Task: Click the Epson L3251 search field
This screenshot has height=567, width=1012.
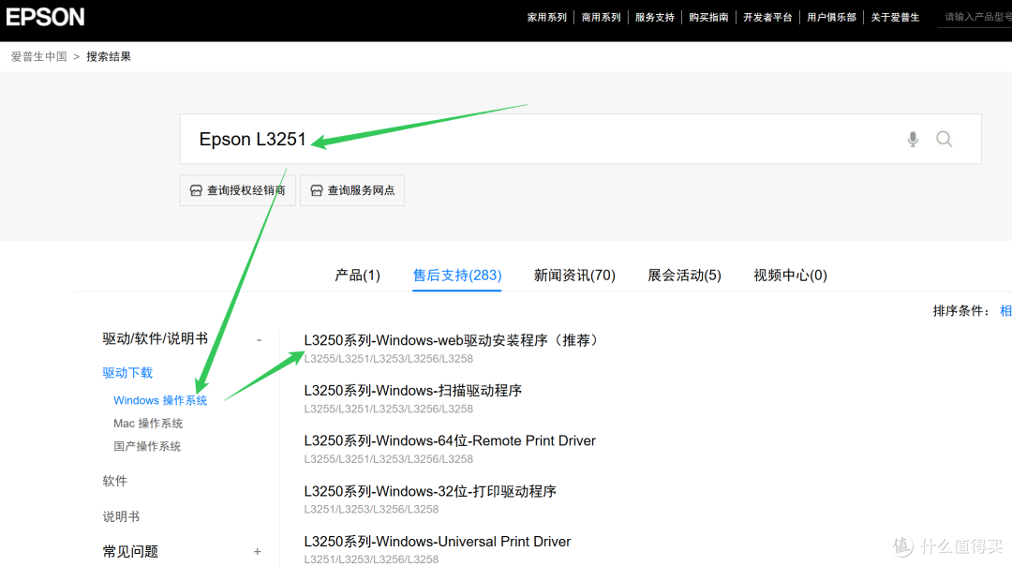Action: [580, 139]
